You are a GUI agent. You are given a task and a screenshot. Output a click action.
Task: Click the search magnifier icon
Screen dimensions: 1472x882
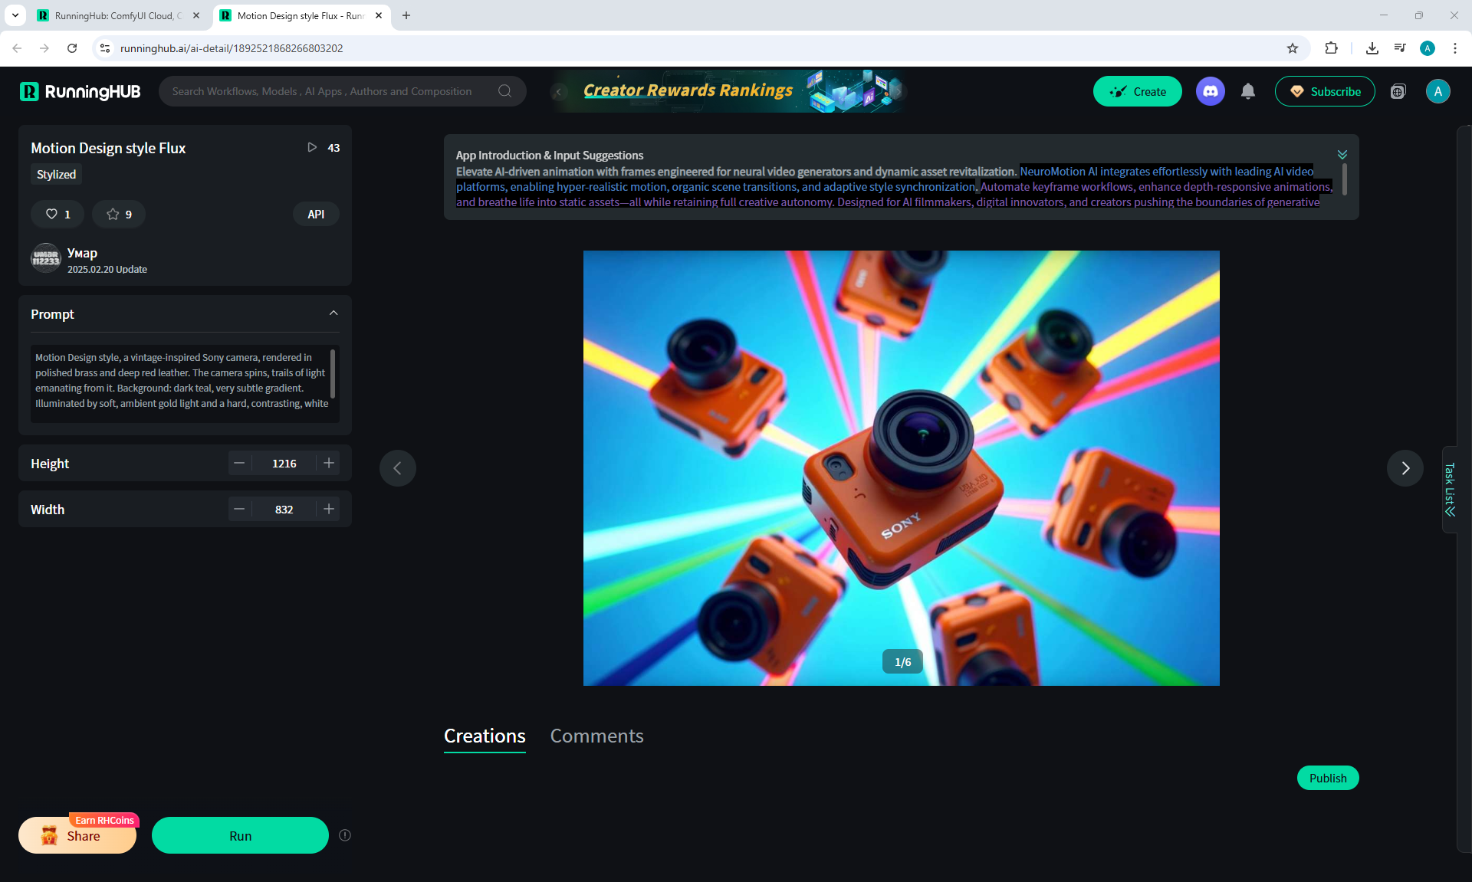coord(504,91)
